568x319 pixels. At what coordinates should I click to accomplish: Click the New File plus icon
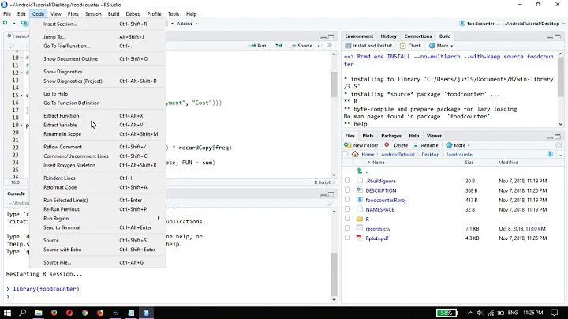(x=5, y=23)
